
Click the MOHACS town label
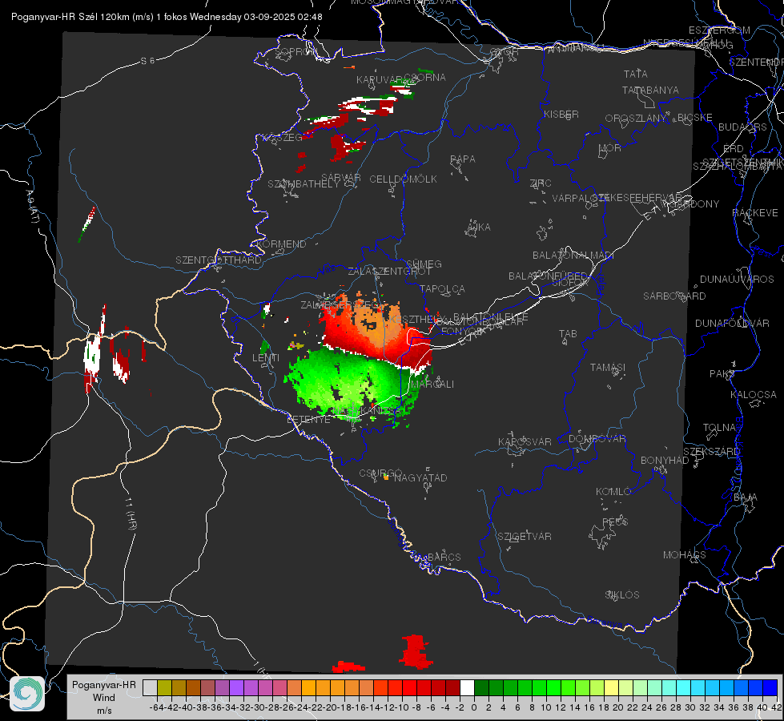pos(685,555)
